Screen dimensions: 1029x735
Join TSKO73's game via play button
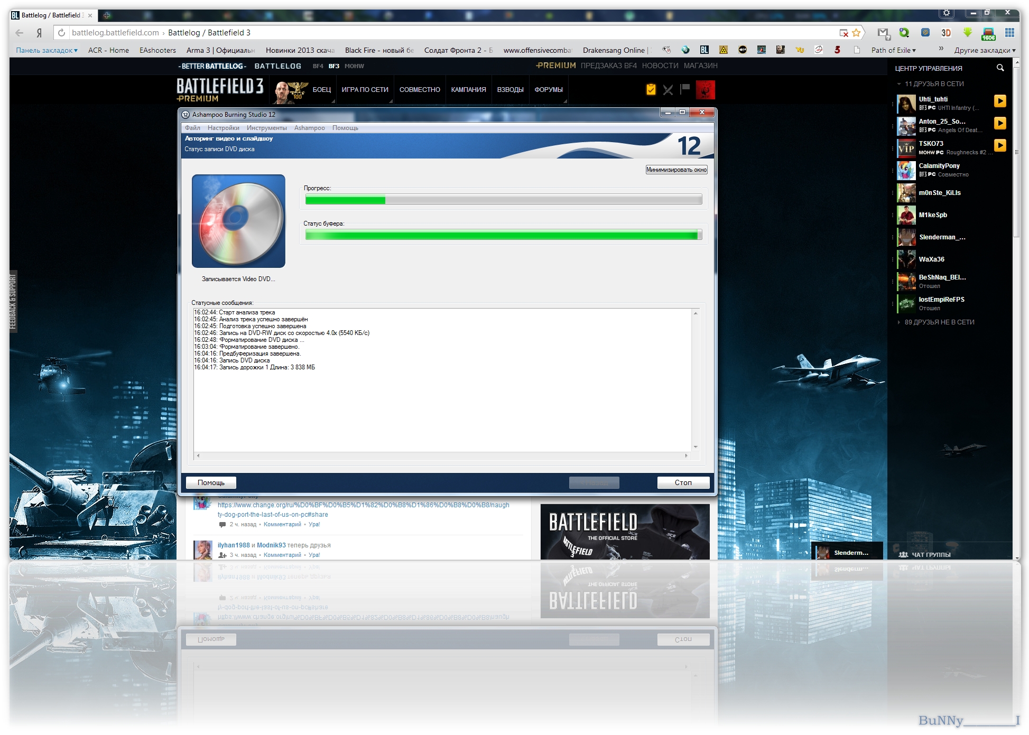(1000, 145)
